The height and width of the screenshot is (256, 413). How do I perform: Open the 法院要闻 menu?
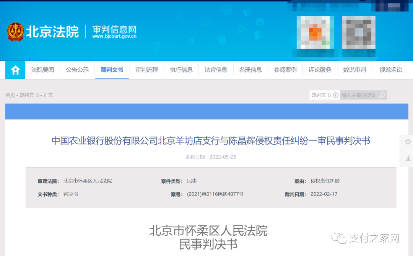coord(42,70)
